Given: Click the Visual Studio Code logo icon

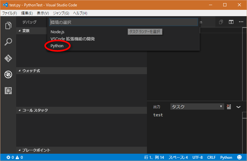Looking at the screenshot, I should click(5, 5).
